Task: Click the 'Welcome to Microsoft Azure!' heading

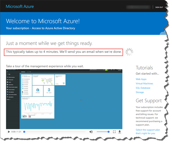Action: tap(43, 21)
